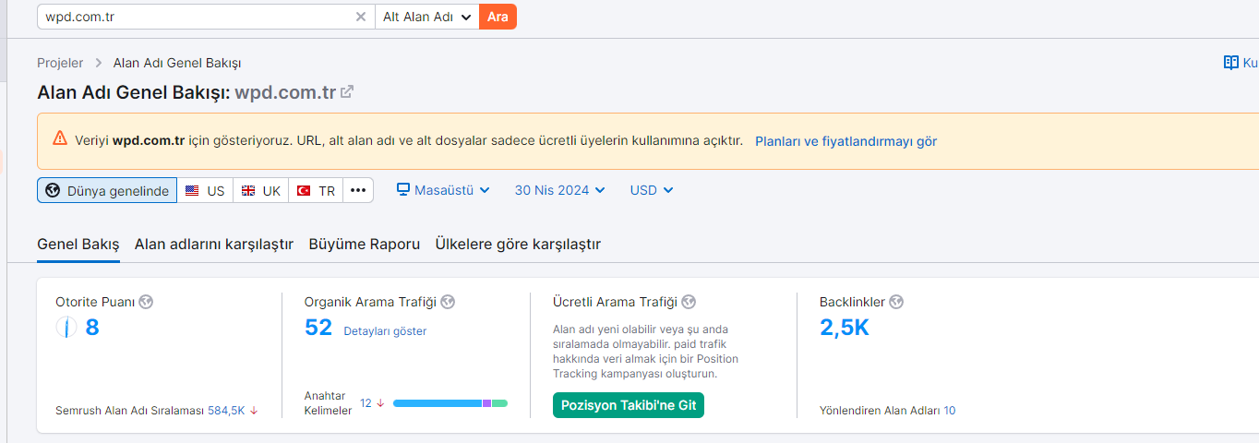Click the authority score value 8

point(92,328)
